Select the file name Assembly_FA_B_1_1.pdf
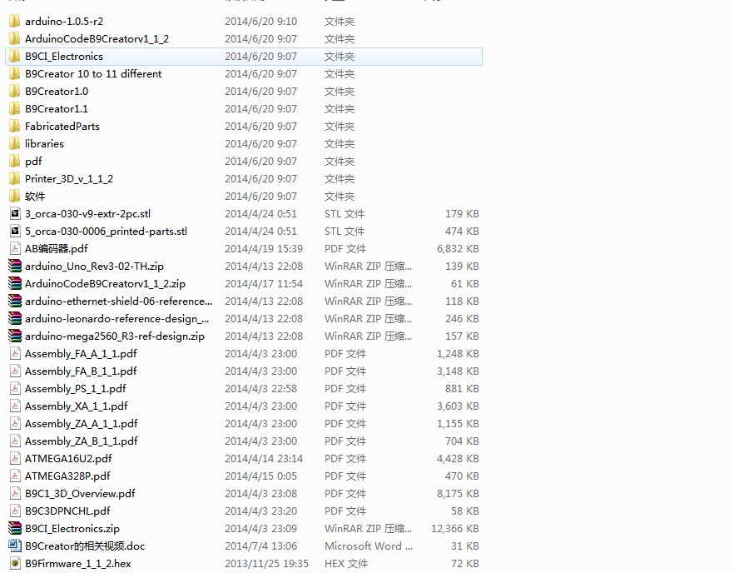 [x=81, y=371]
